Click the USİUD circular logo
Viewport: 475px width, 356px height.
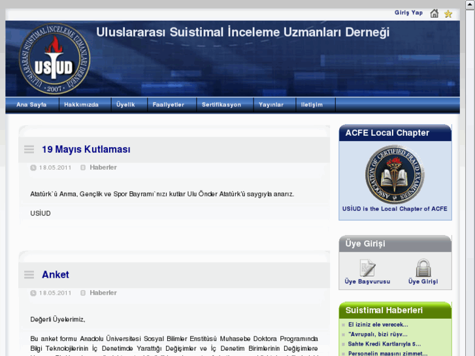(54, 59)
